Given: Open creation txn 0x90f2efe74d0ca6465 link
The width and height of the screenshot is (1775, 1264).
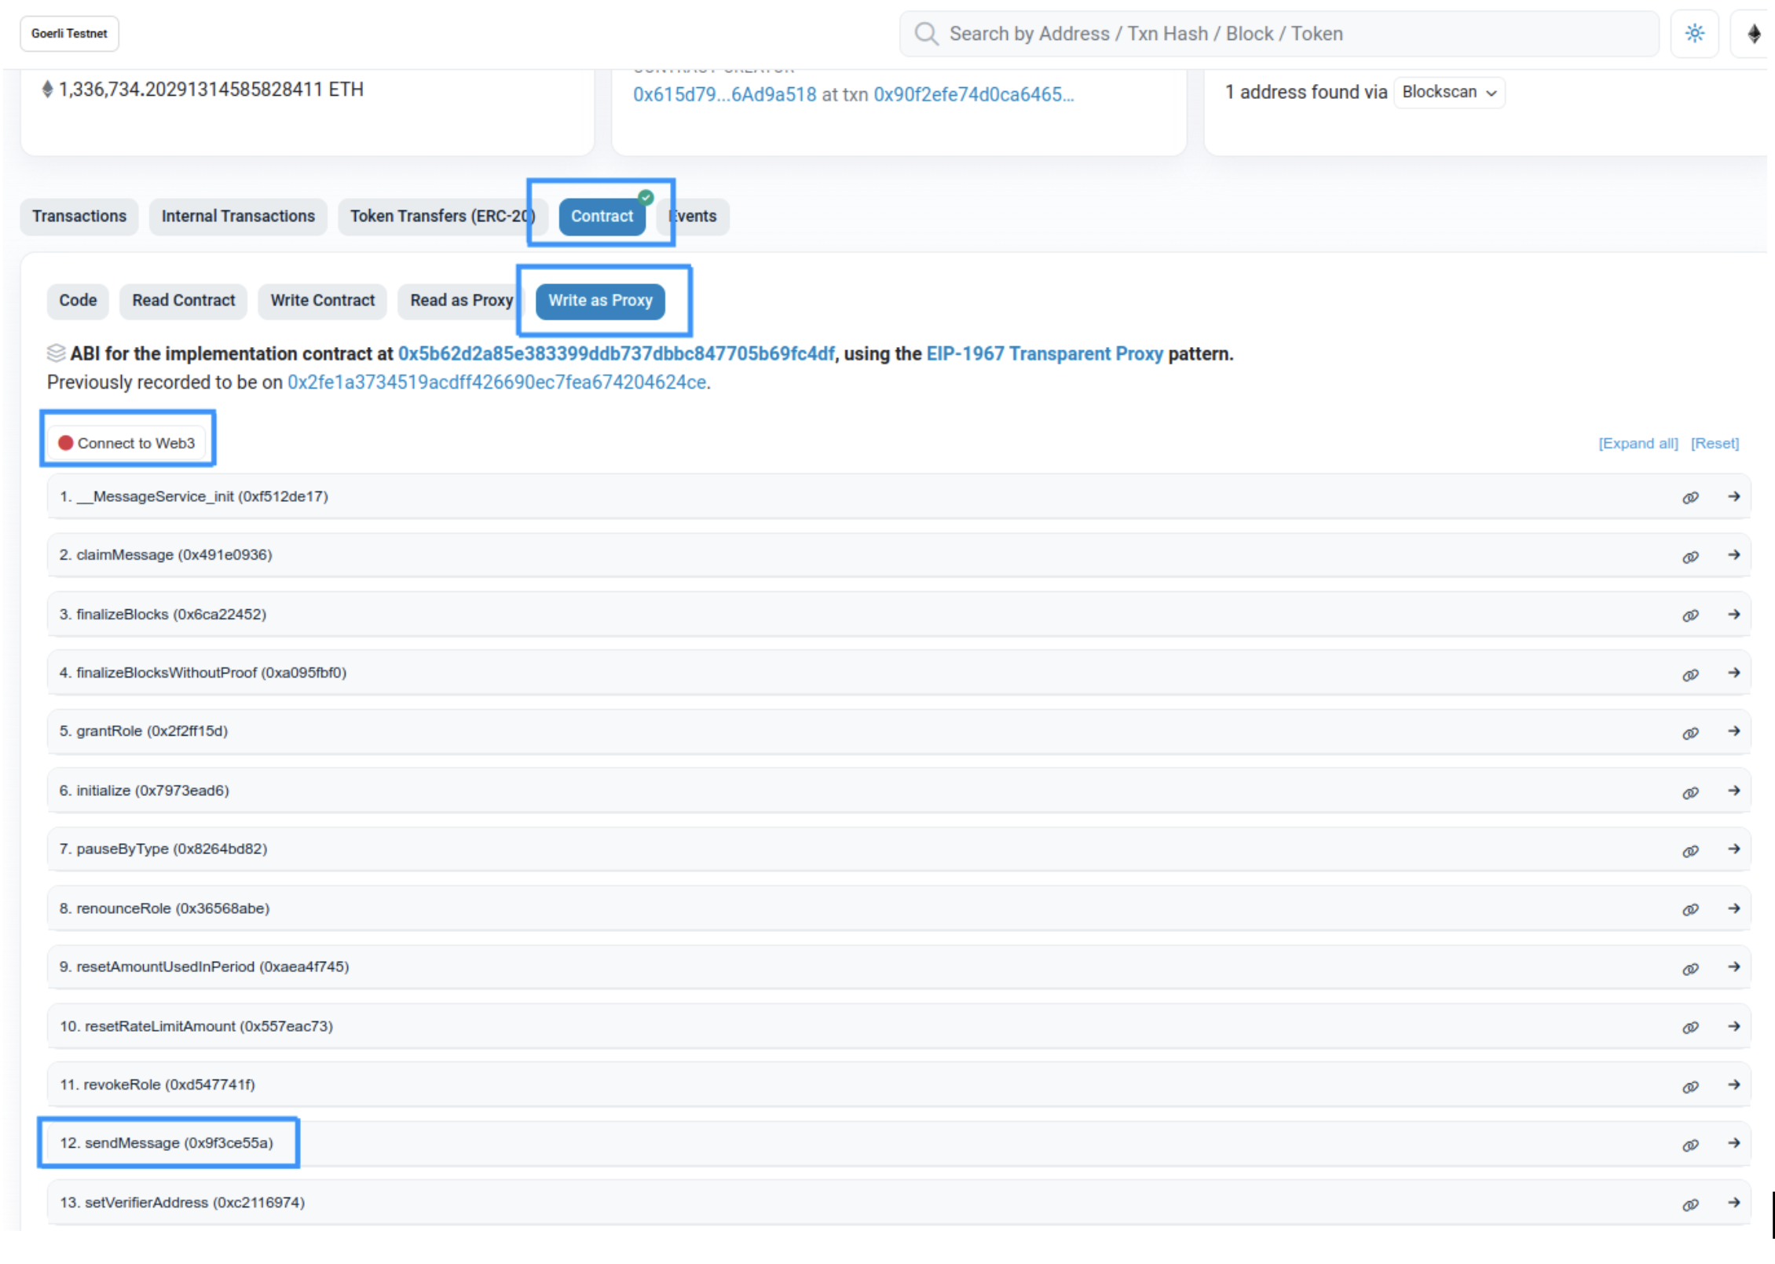Looking at the screenshot, I should (x=974, y=94).
